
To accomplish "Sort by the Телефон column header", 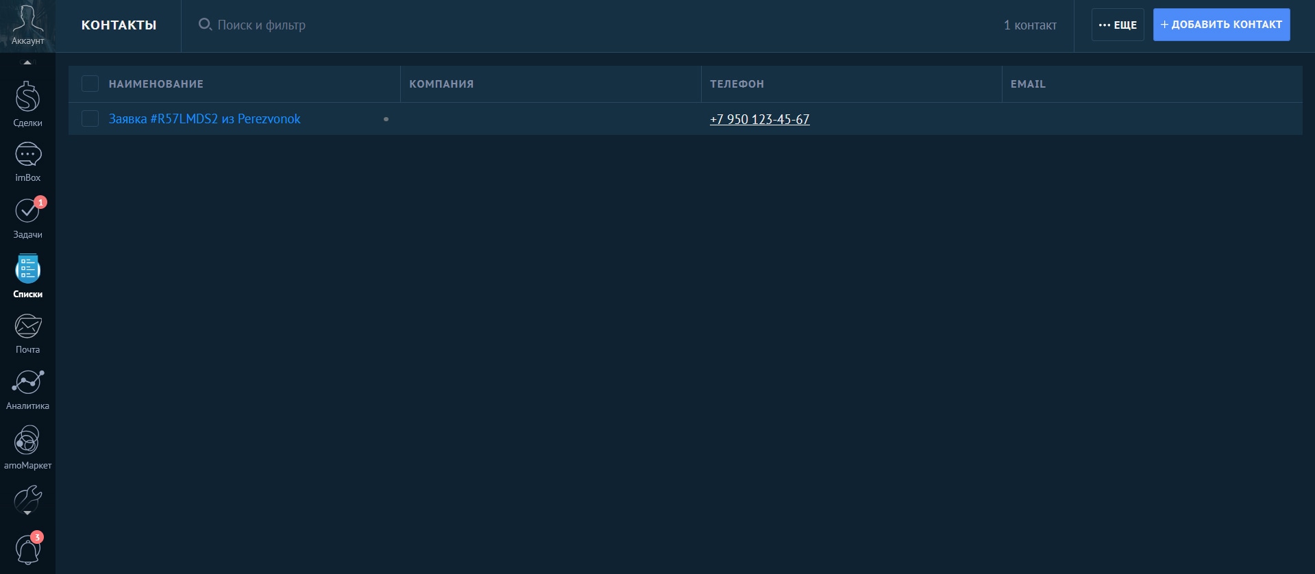I will 737,84.
